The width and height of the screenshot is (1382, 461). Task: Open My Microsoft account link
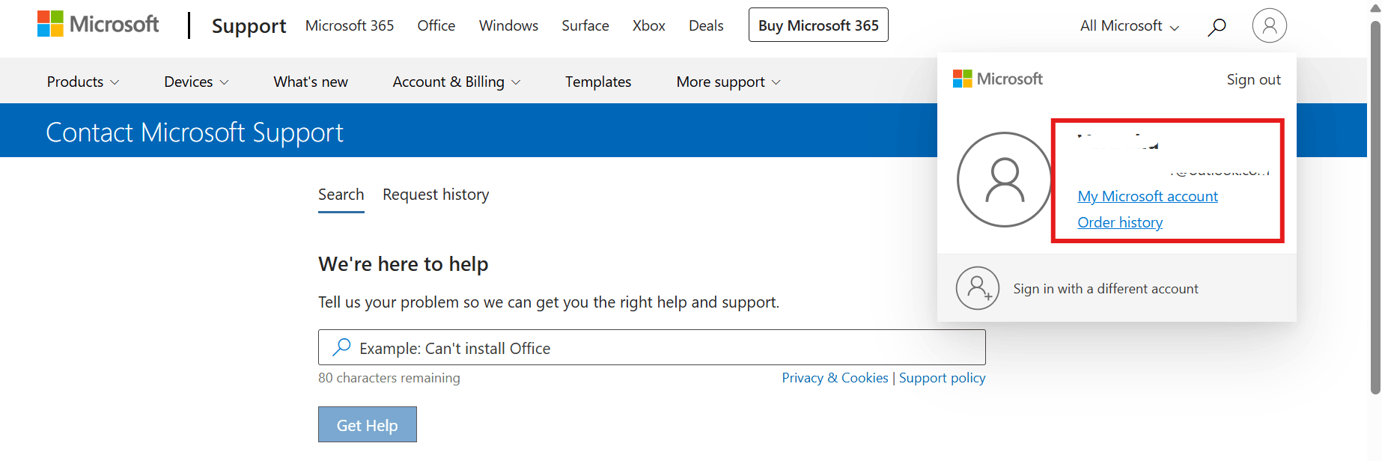pyautogui.click(x=1148, y=196)
